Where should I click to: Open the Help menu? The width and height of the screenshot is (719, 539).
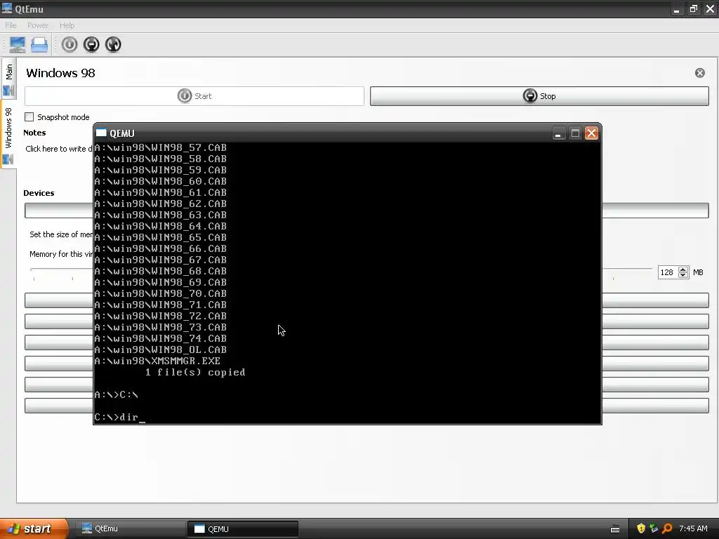click(67, 25)
